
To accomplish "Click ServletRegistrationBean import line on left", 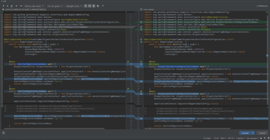I will pos(46,27).
